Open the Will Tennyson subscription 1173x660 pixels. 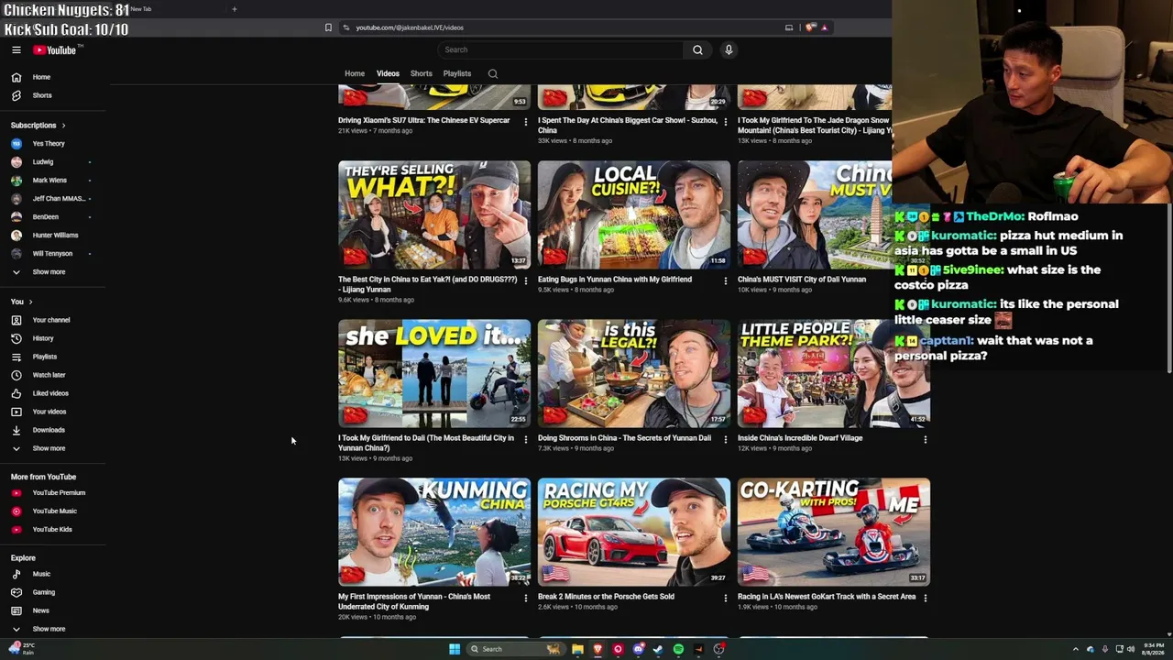click(54, 254)
